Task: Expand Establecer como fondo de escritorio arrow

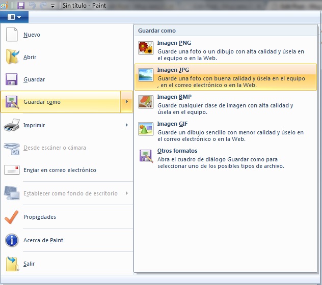Action: tap(127, 193)
